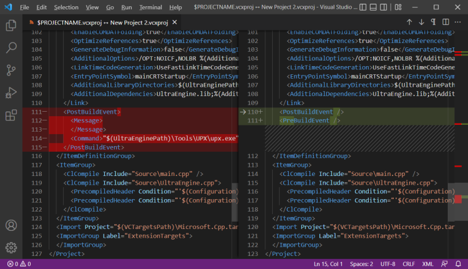This screenshot has height=269, width=468.
Task: Toggle whitespace trimming in diff editor
Action: (434, 22)
